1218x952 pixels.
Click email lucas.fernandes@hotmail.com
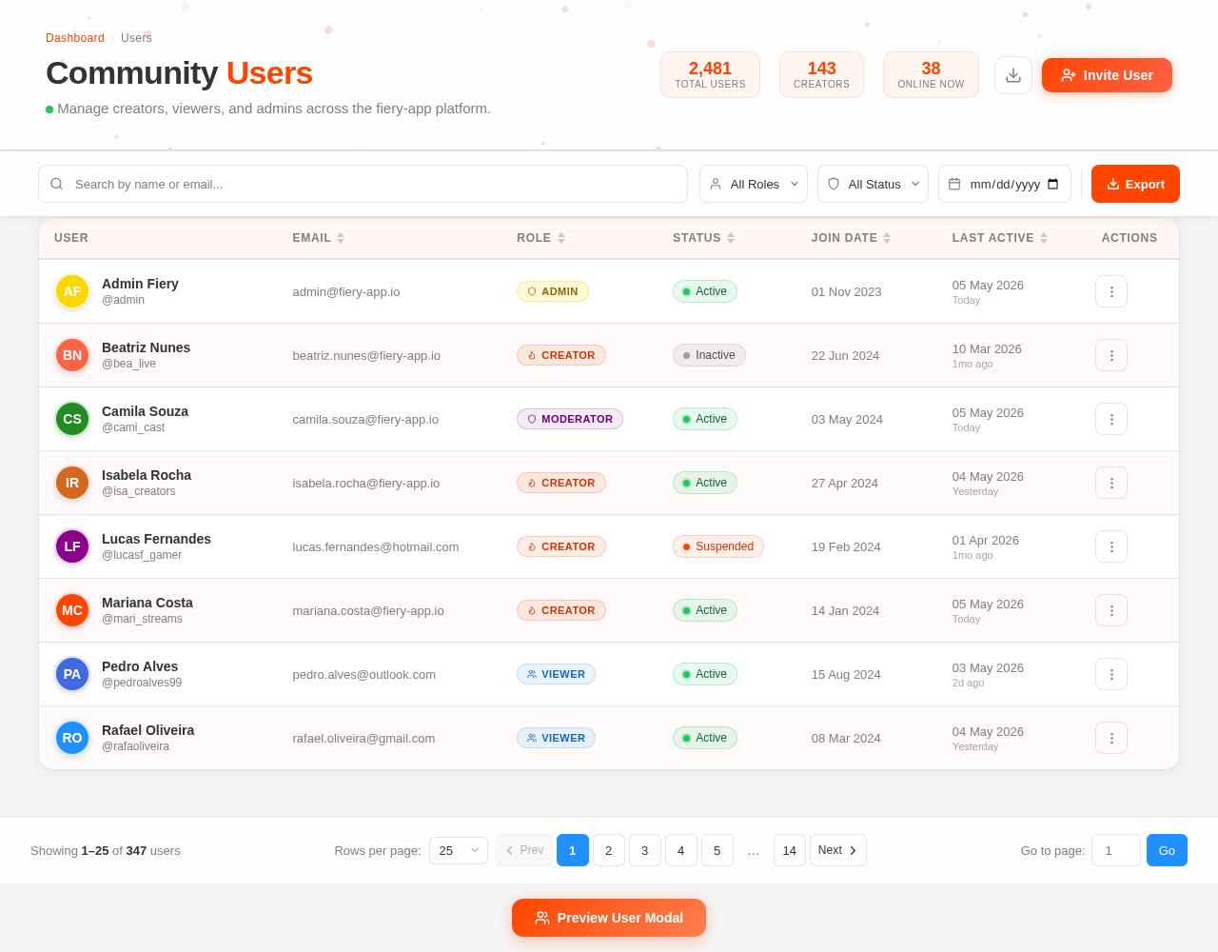point(376,546)
